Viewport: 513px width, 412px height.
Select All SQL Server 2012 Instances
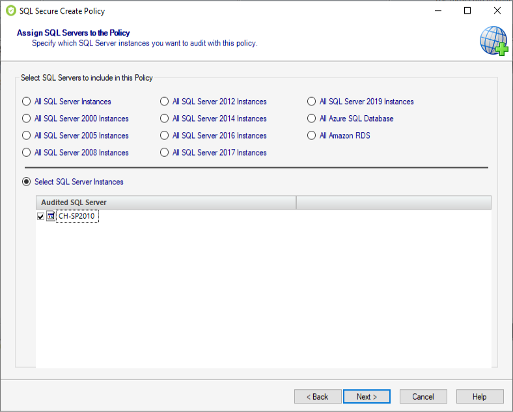click(165, 102)
